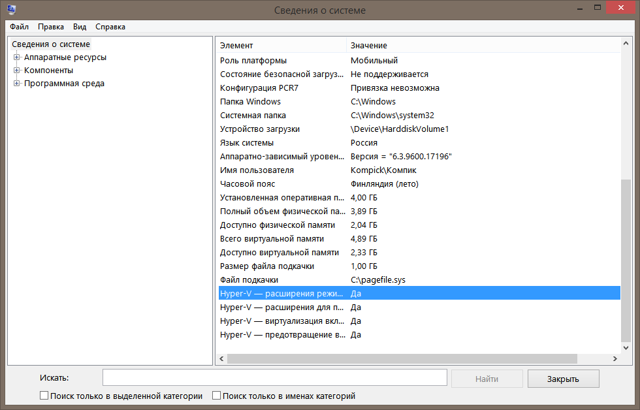Select the Состояние безопасной загрузки row
Screen dimensions: 640x410
[x=419, y=74]
